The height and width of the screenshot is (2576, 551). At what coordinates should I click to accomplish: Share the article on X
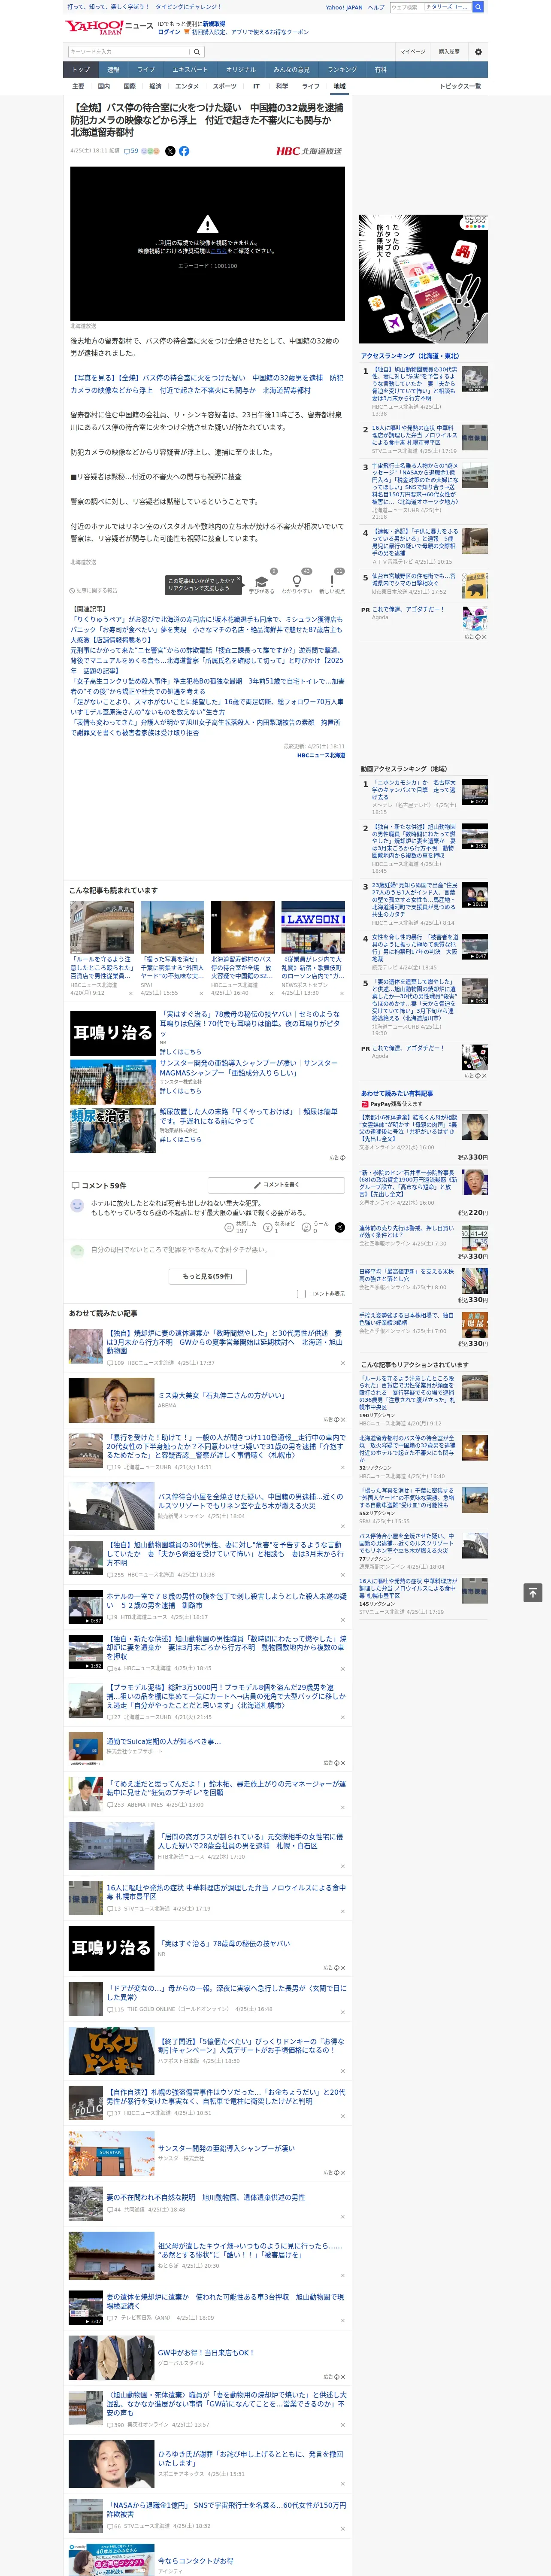pos(170,151)
